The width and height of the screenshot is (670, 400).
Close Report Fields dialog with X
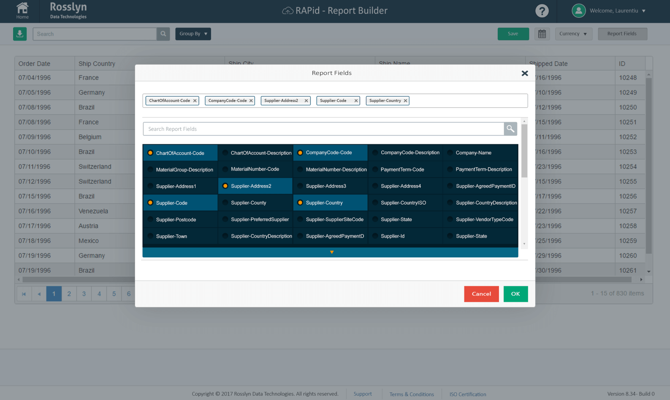(x=525, y=73)
